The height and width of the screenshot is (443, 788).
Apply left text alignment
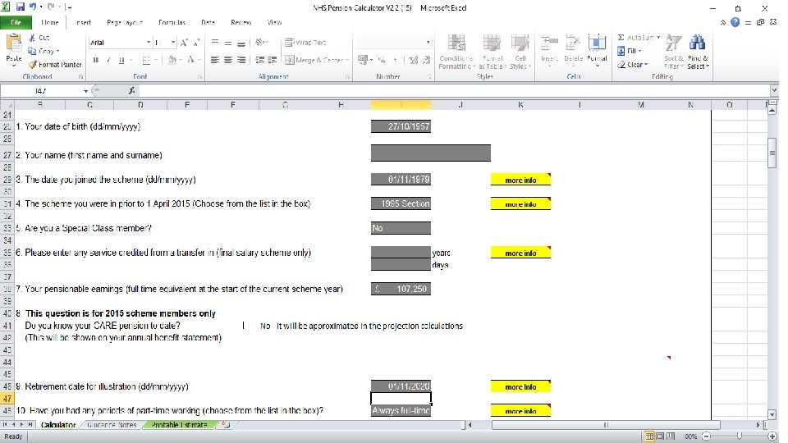point(215,60)
